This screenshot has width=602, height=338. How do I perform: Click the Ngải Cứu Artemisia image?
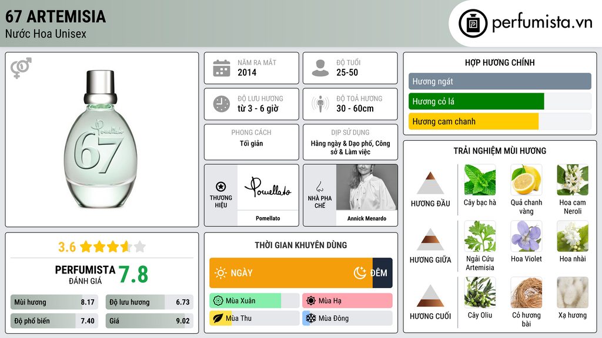(480, 236)
